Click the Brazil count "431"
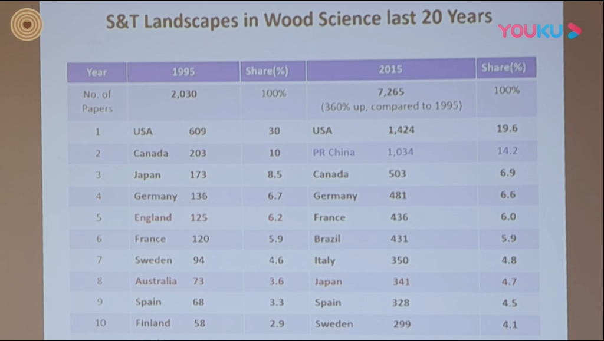 coord(399,239)
